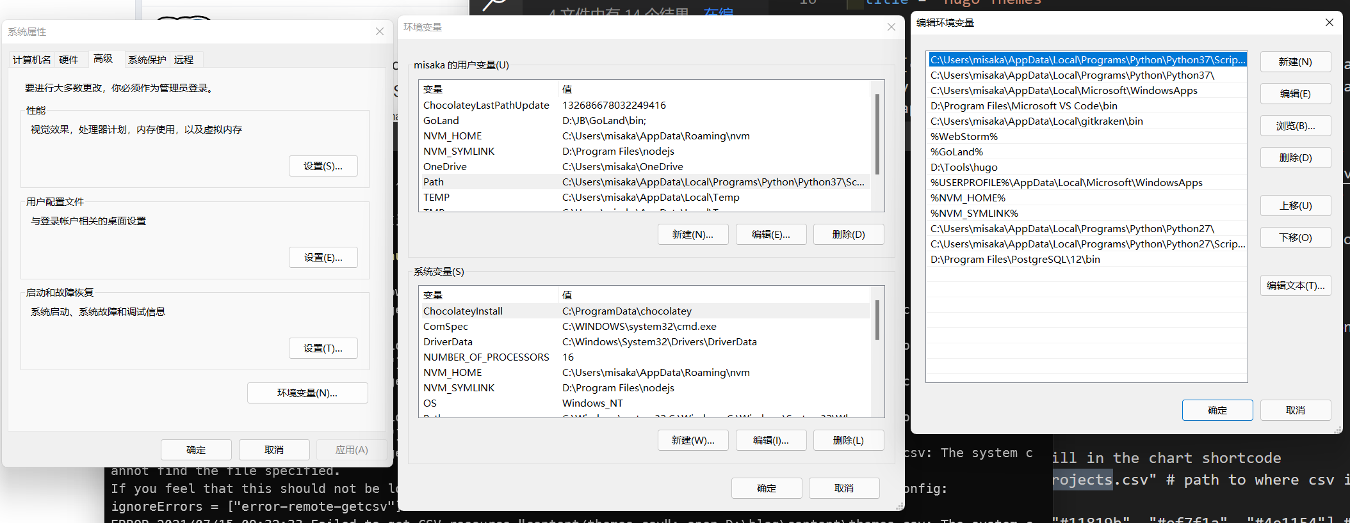The height and width of the screenshot is (523, 1350).
Task: Create system variable with 新建(W)...
Action: tap(693, 441)
